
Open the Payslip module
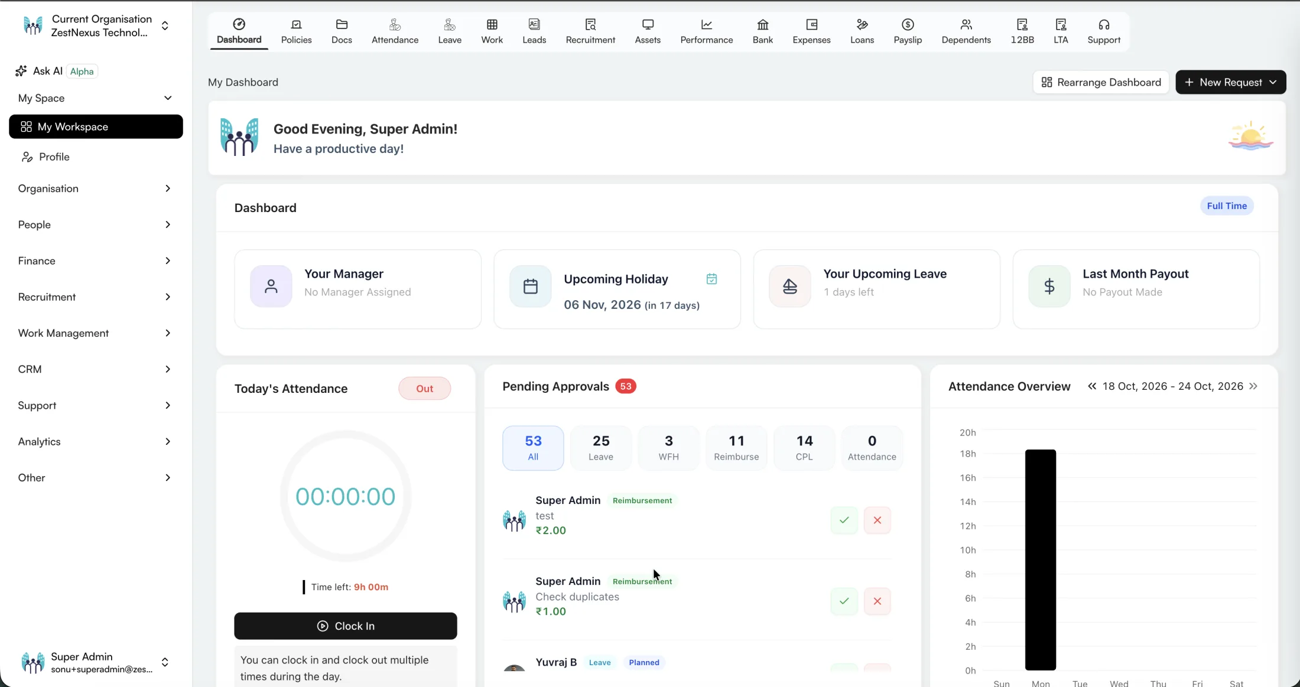(x=908, y=31)
